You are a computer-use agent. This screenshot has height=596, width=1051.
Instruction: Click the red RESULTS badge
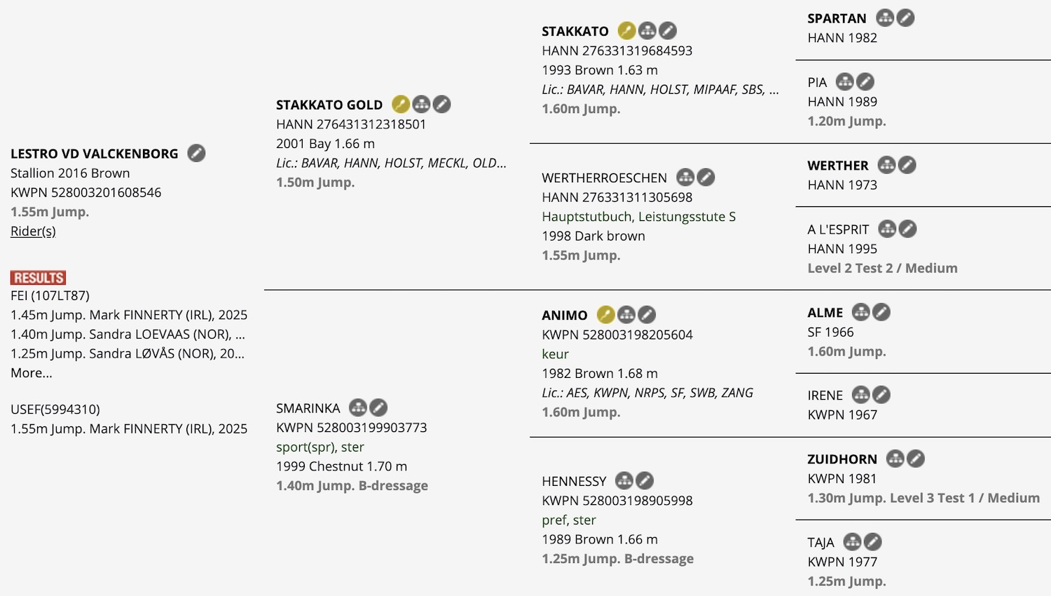(38, 278)
